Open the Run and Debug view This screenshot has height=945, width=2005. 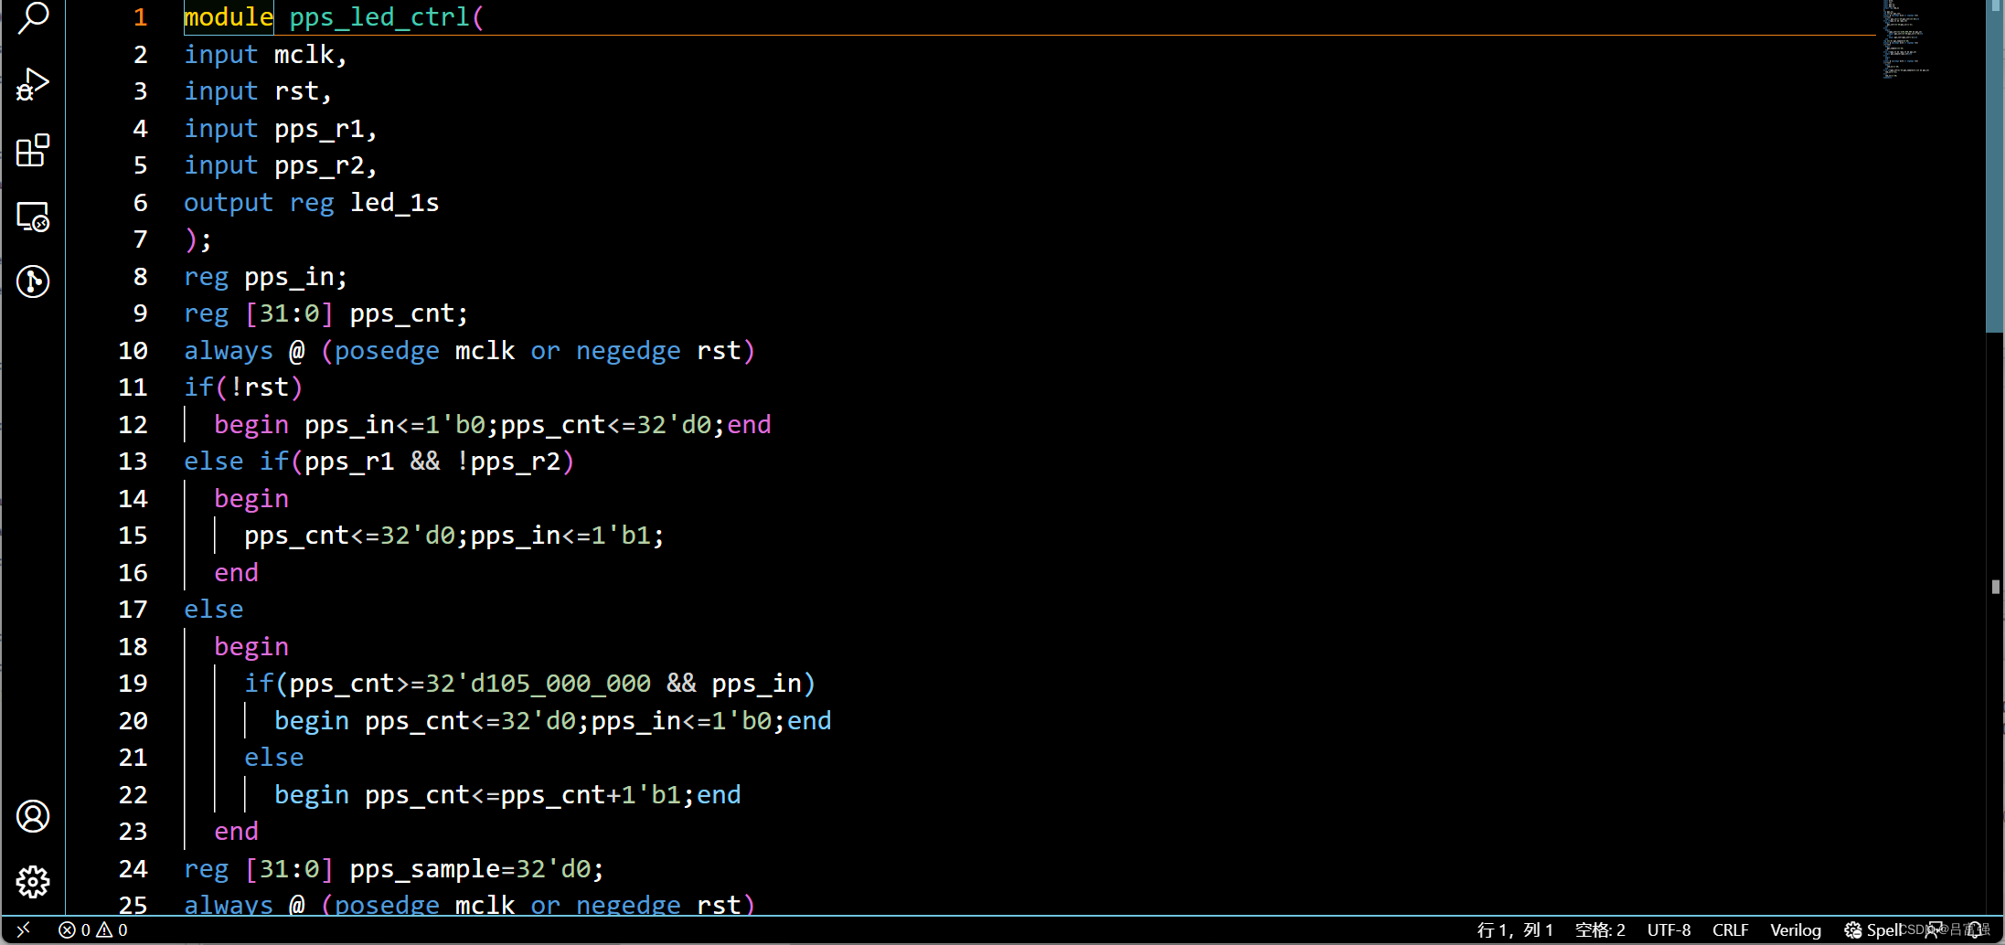click(32, 85)
